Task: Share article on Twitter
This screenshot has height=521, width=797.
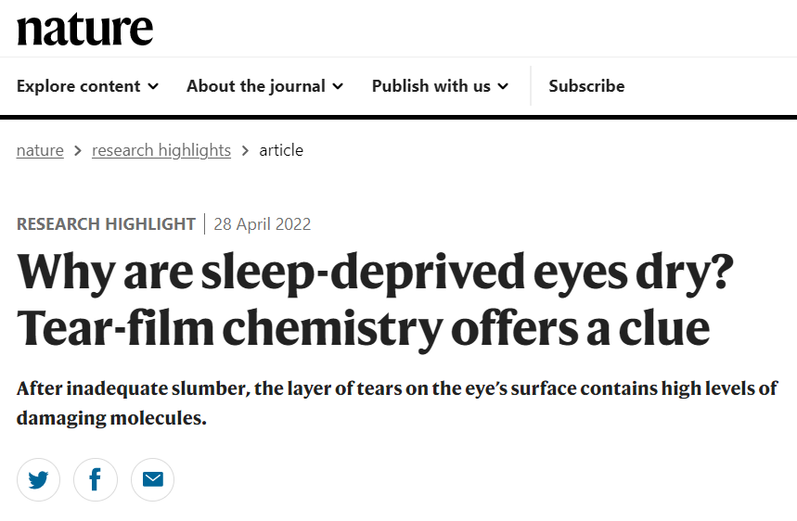Action: [x=38, y=479]
